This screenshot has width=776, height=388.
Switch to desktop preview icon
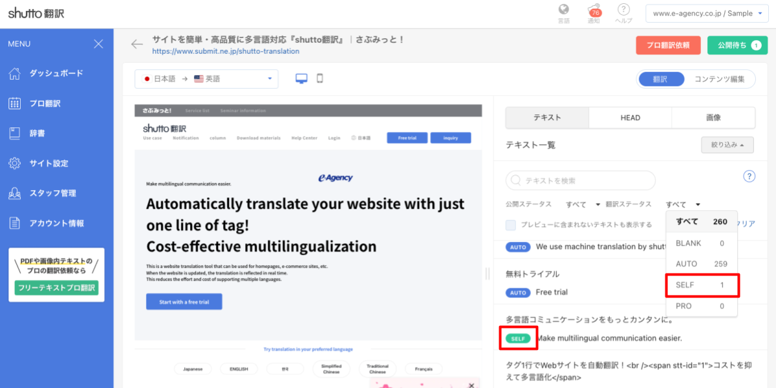point(301,79)
